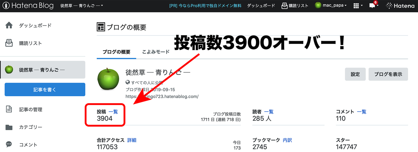Click the folder icon beside カテゴリー
The width and height of the screenshot is (418, 152).
click(x=9, y=127)
